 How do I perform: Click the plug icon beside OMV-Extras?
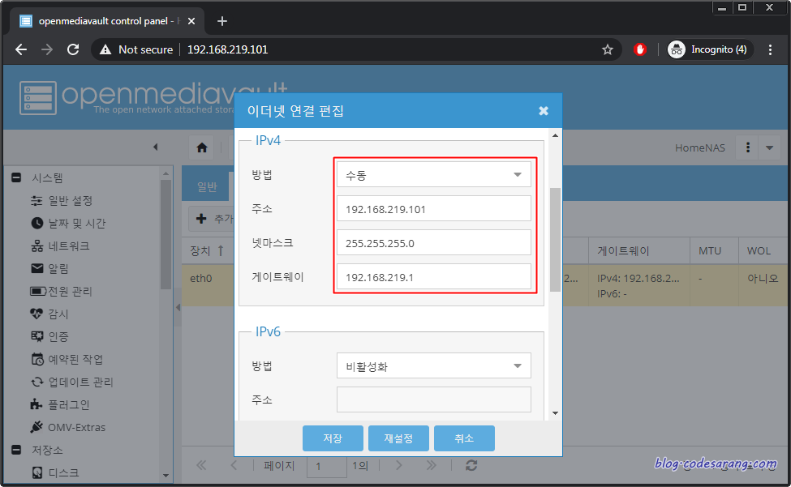click(x=37, y=427)
